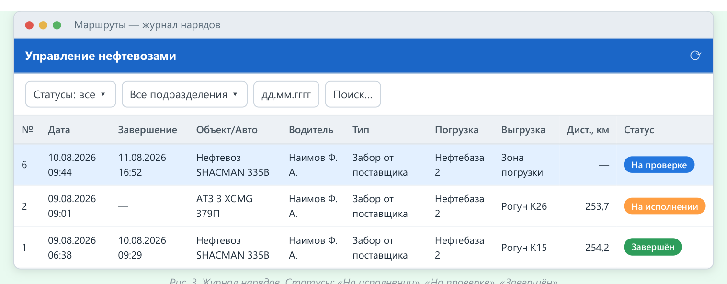The width and height of the screenshot is (727, 284).
Task: Click 'Забор от поставщика' in row 6
Action: (x=380, y=165)
